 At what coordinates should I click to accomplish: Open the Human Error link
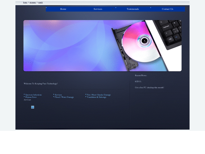[x=31, y=97]
